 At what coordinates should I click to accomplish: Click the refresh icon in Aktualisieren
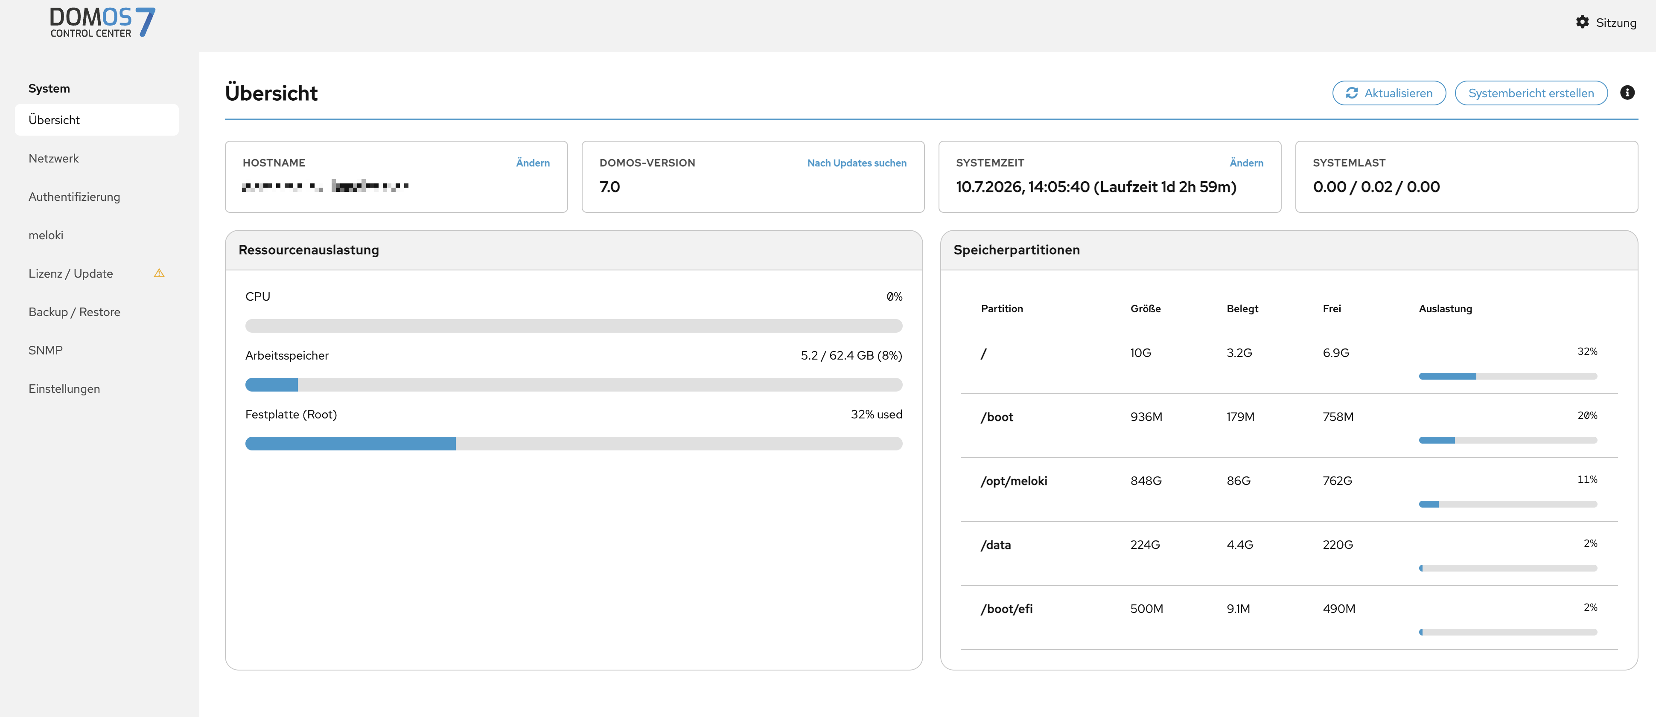click(1352, 93)
